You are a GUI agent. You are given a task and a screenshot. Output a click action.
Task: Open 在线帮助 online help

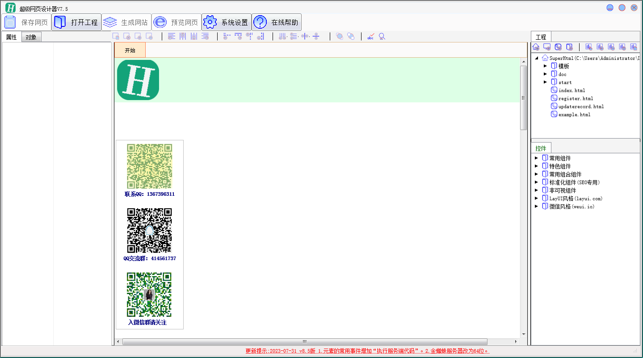277,22
